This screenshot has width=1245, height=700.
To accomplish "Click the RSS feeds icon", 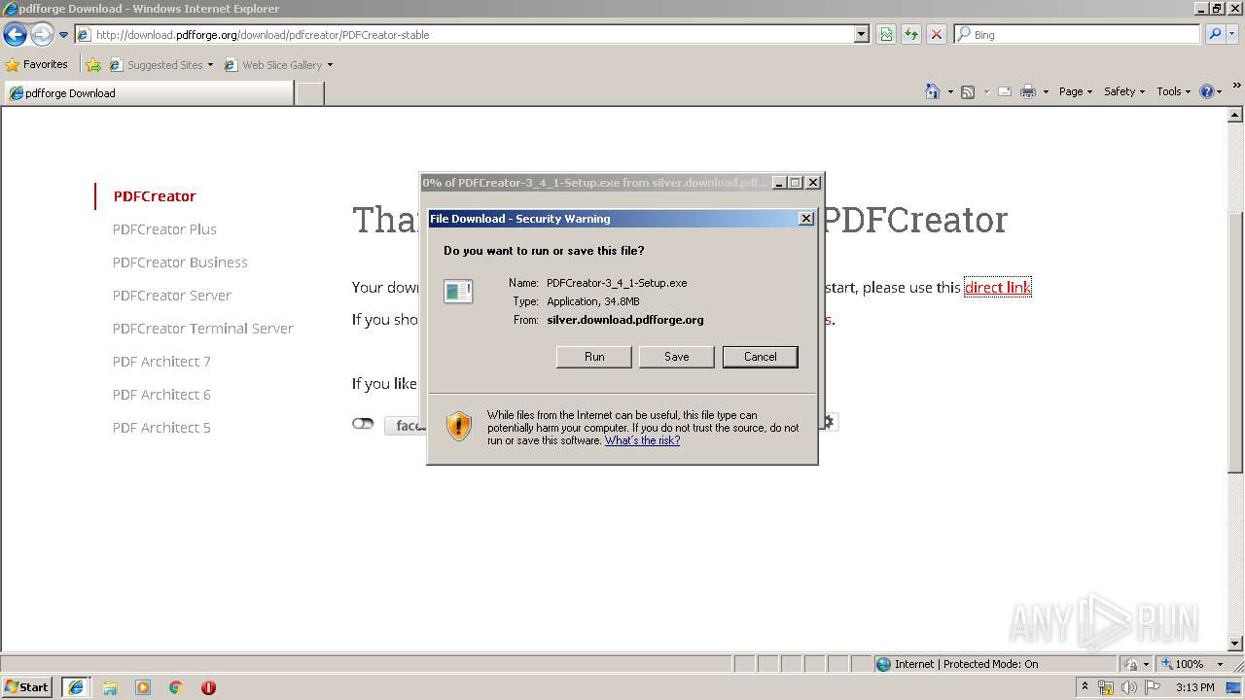I will (x=968, y=91).
